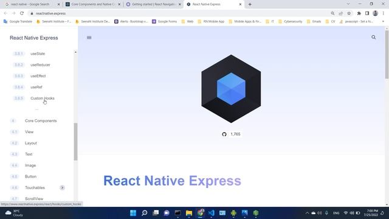
Task: Open the useRef sidebar link
Action: coord(36,87)
